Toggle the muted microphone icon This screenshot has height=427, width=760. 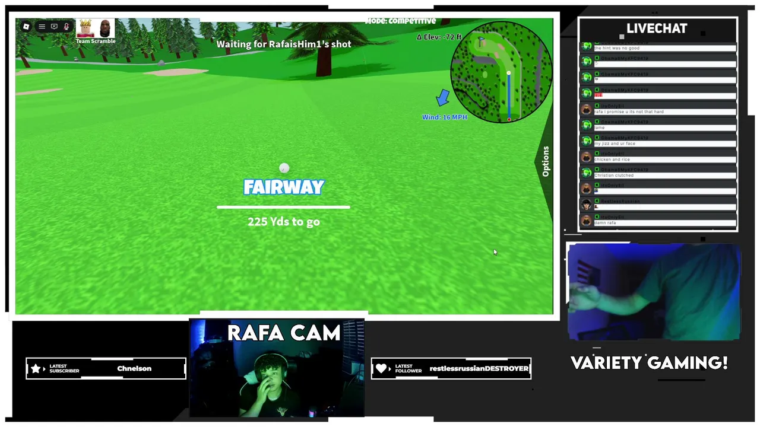(66, 27)
